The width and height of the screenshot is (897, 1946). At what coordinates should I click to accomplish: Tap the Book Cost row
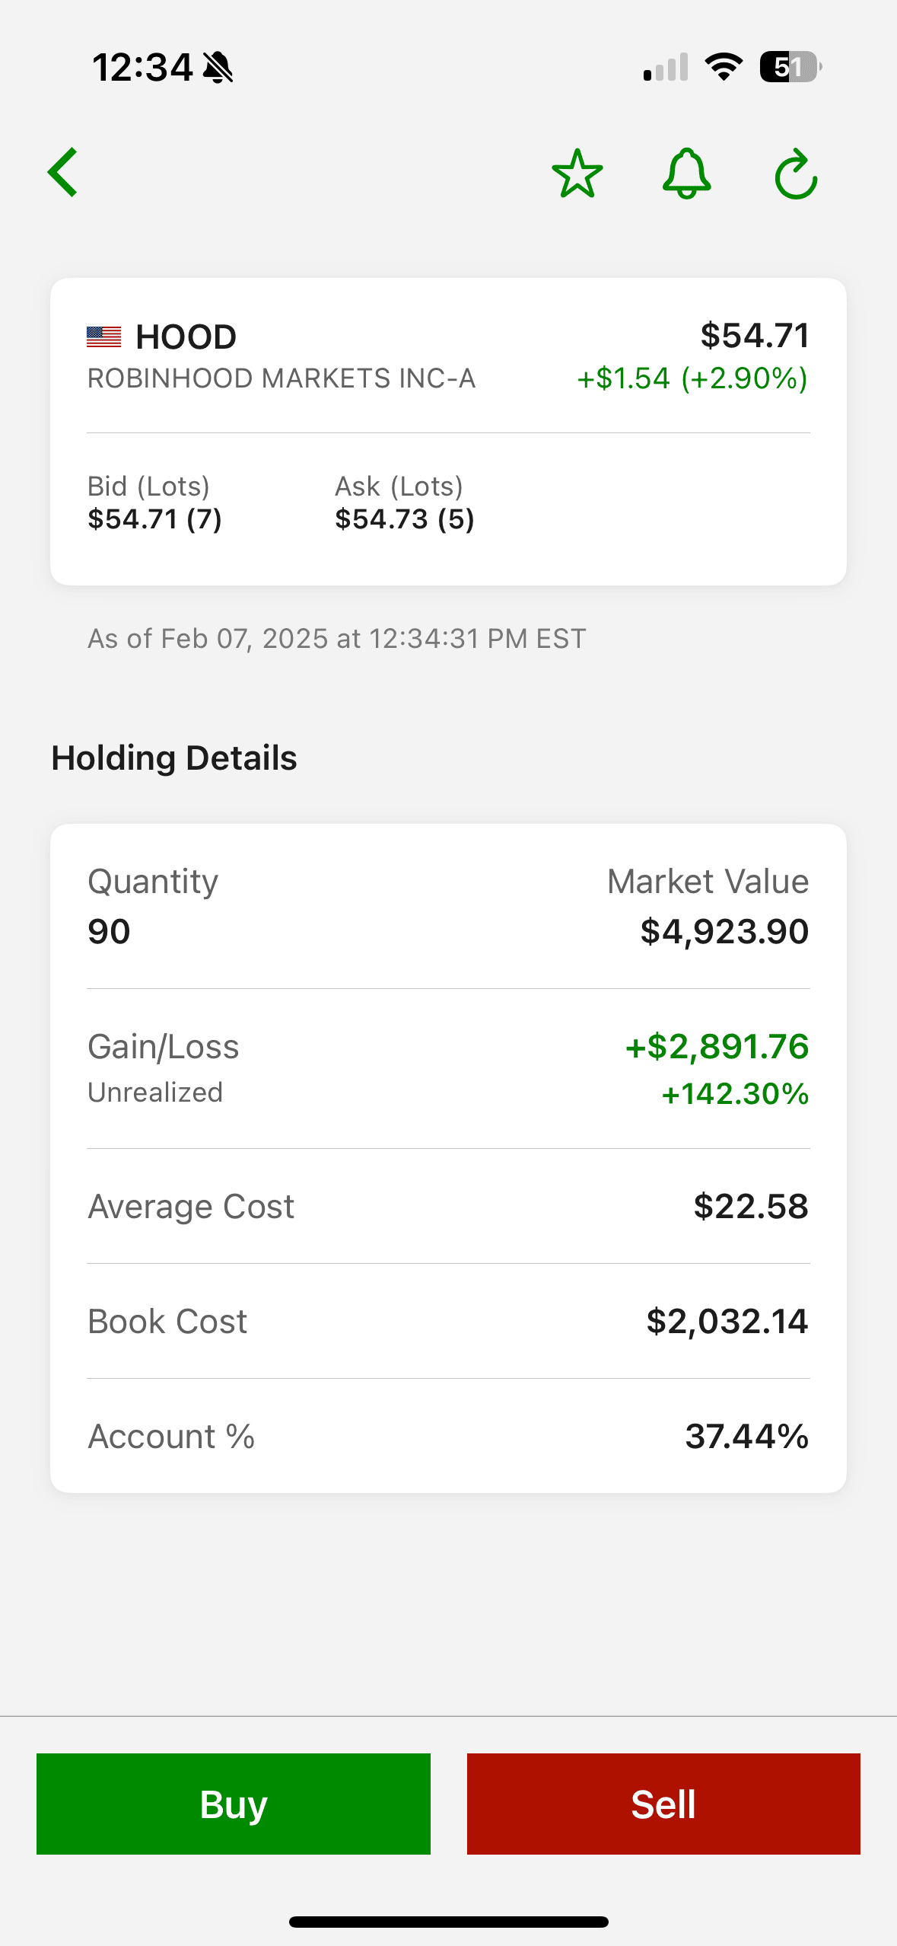448,1322
